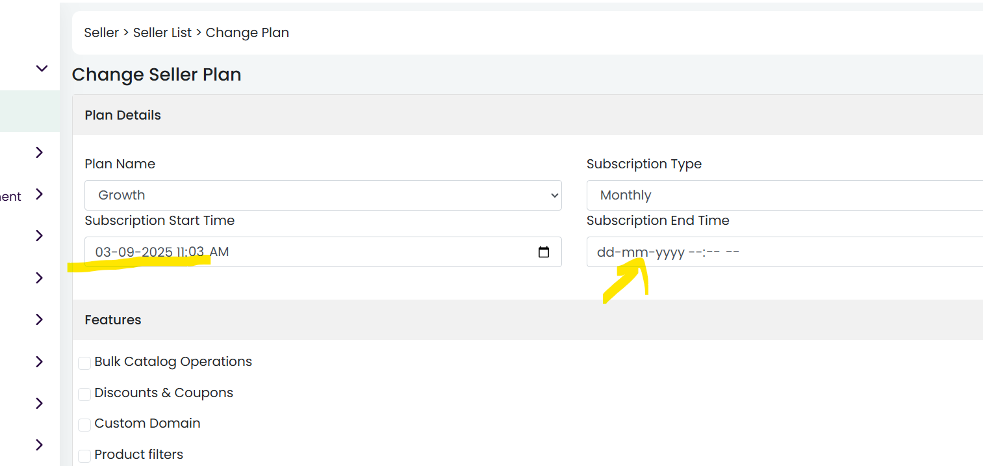Go to Seller in the breadcrumb
The width and height of the screenshot is (983, 466).
click(101, 32)
